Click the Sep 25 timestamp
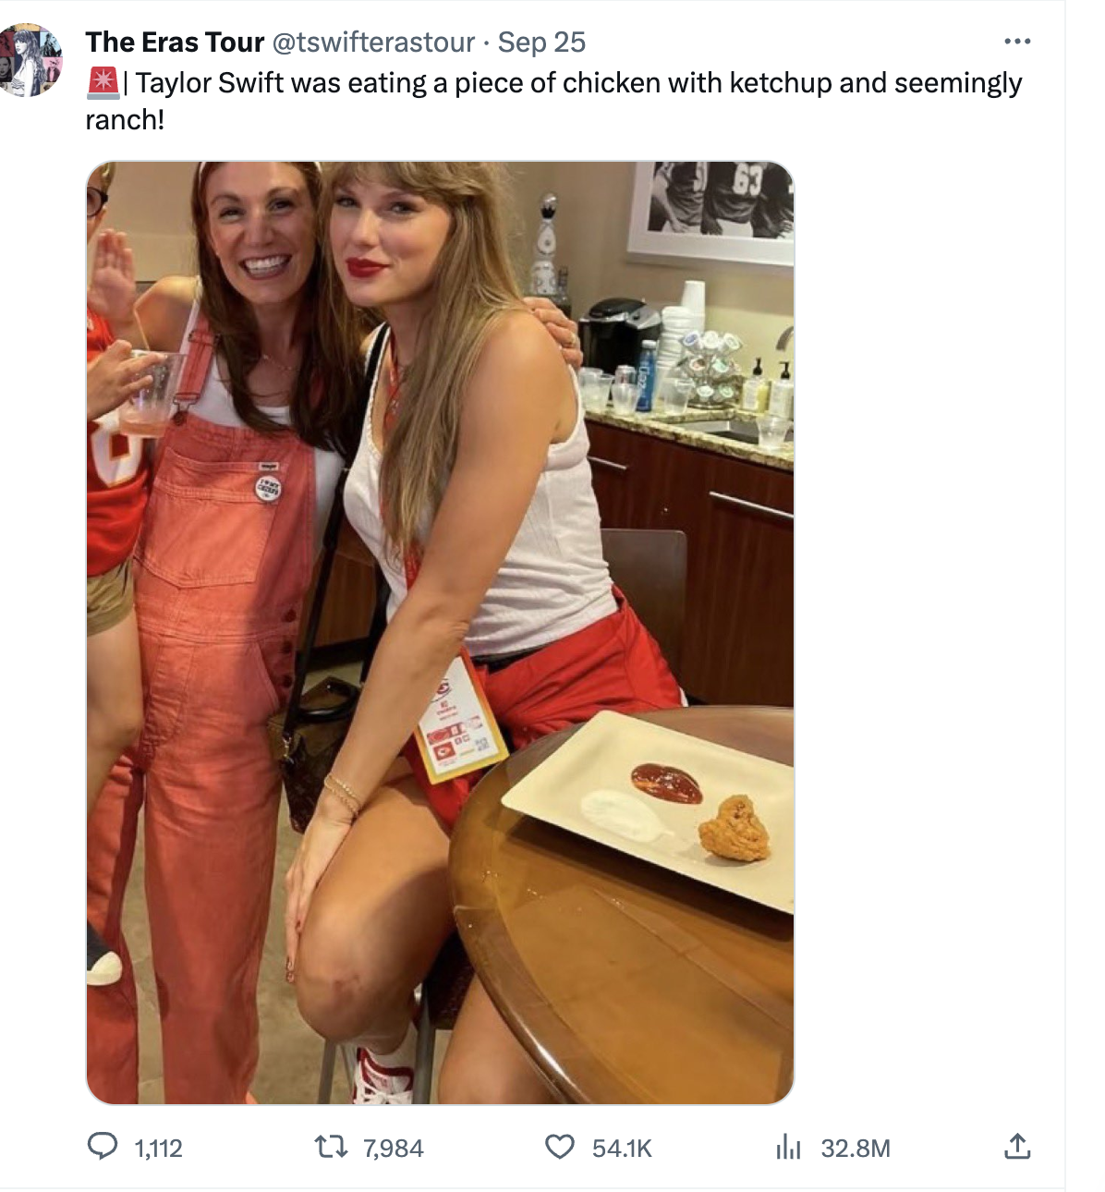Screen dimensions: 1105x1192 coord(541,43)
